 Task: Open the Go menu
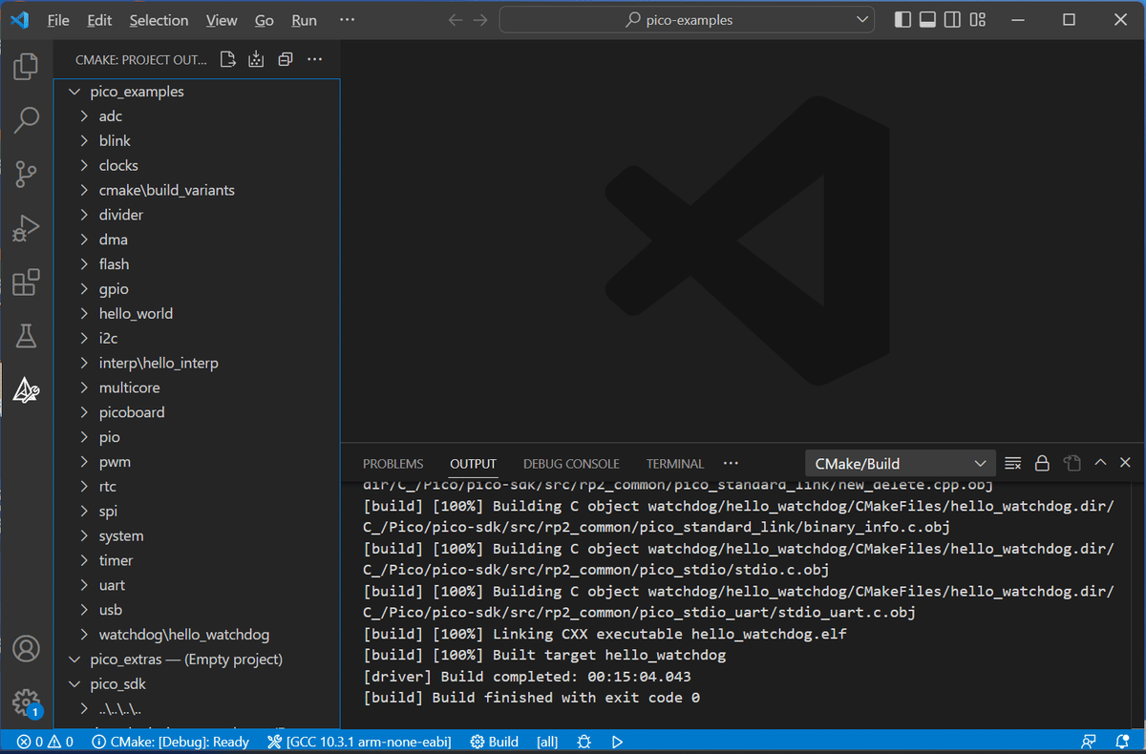265,20
